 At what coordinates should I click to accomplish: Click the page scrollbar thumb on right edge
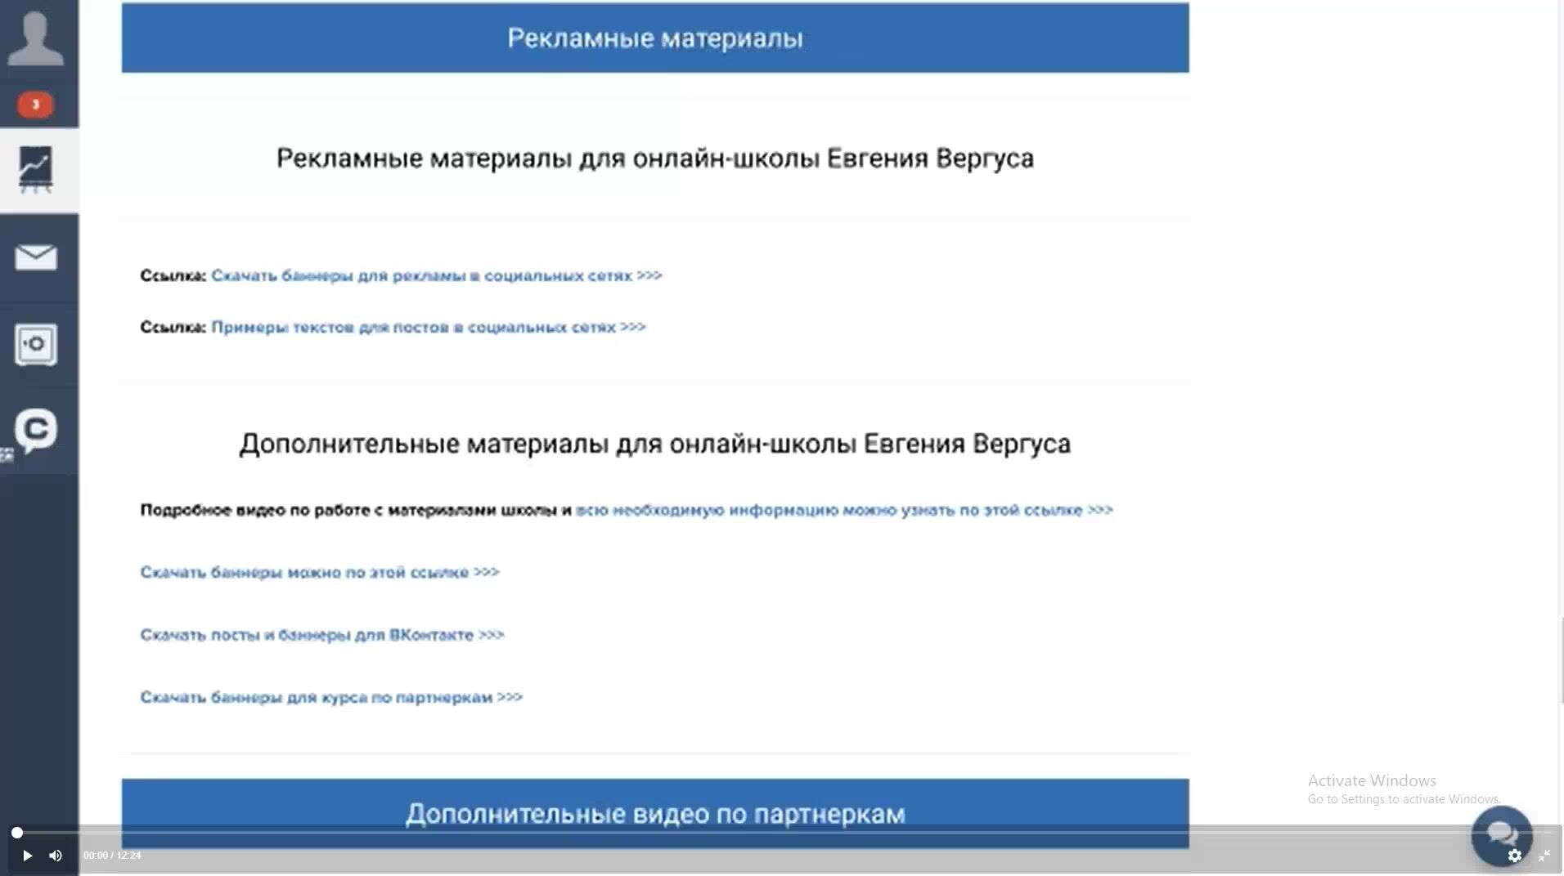(x=1562, y=660)
